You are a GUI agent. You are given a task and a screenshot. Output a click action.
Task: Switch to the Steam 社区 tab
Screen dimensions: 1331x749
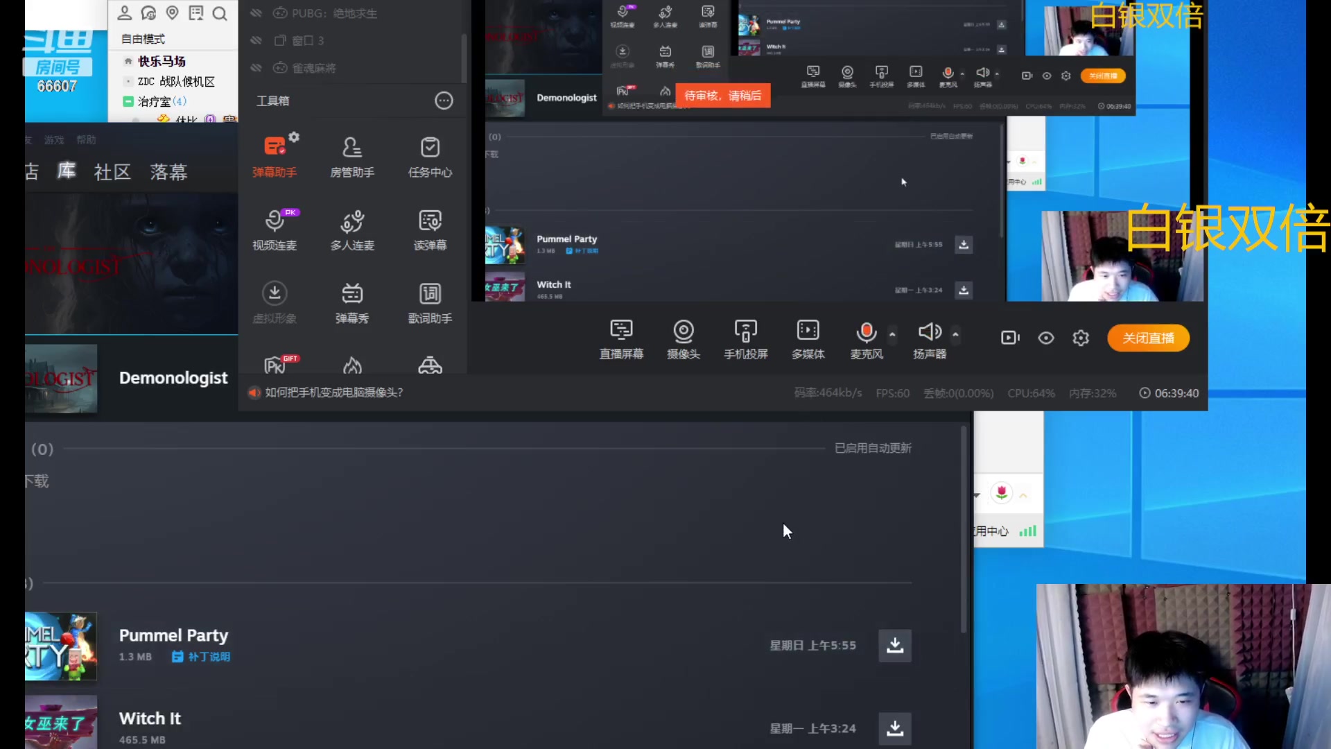coord(112,172)
